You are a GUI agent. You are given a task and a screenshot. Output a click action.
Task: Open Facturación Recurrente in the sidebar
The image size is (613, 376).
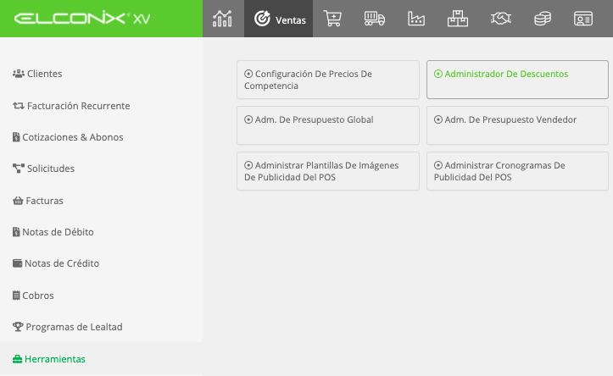coord(71,106)
